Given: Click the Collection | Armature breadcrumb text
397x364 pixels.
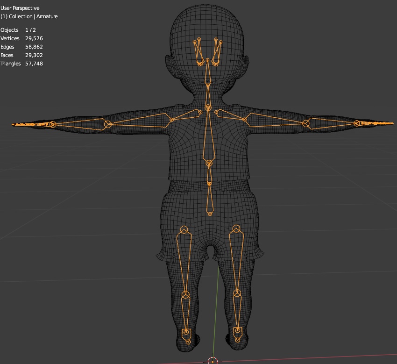Looking at the screenshot, I should click(29, 16).
